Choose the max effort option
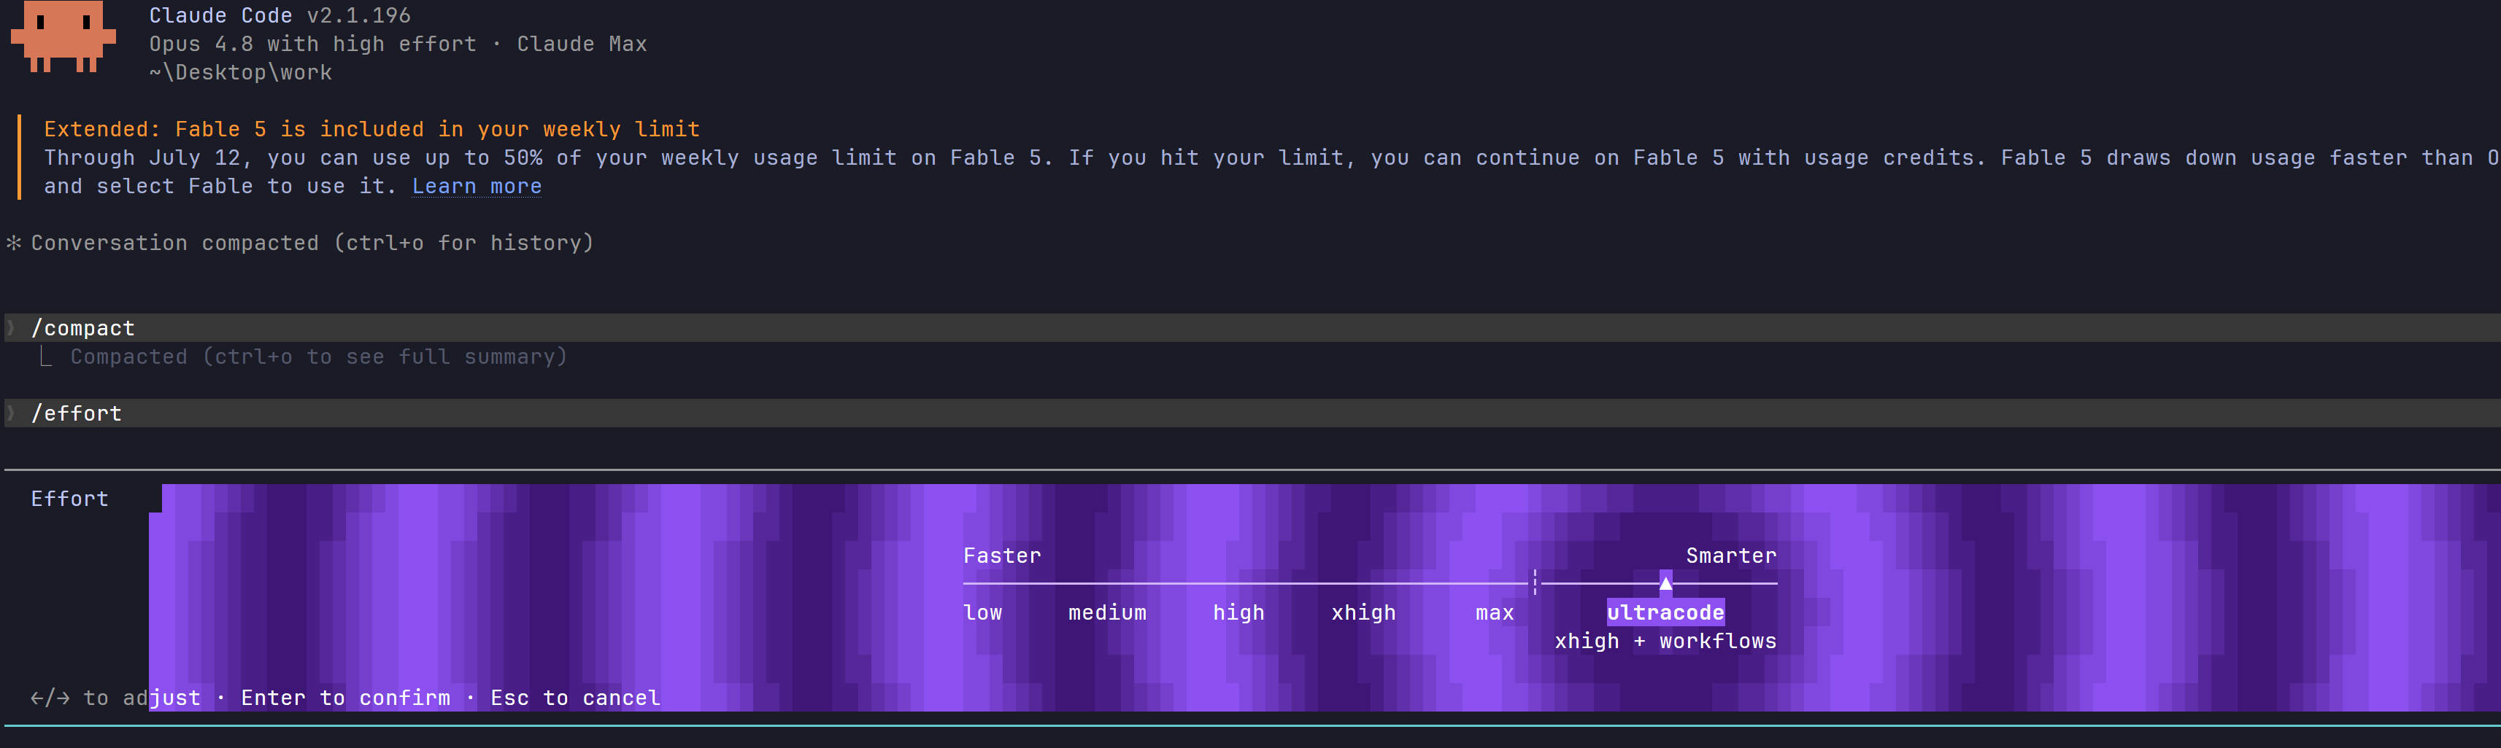The height and width of the screenshot is (748, 2501). click(x=1494, y=612)
